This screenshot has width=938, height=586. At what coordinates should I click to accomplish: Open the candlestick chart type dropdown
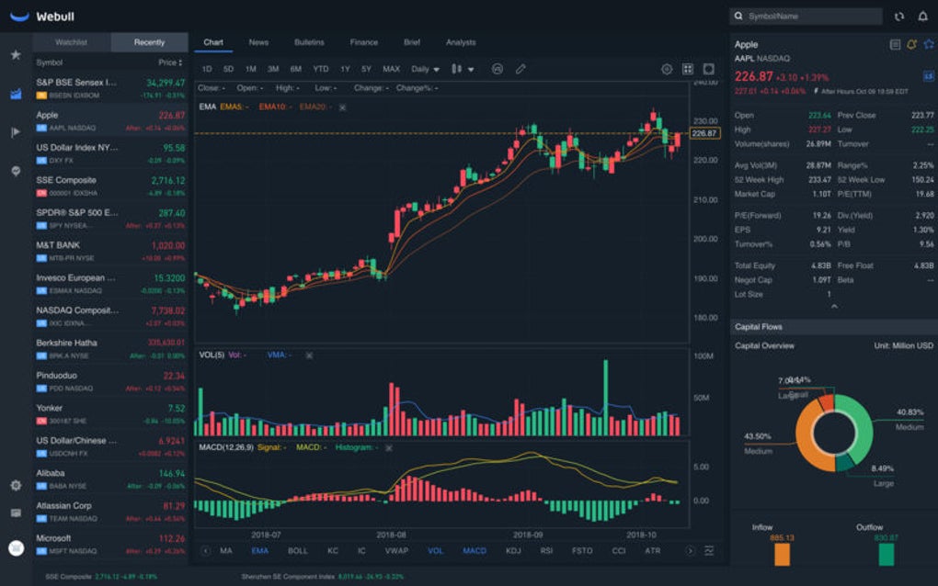point(463,69)
